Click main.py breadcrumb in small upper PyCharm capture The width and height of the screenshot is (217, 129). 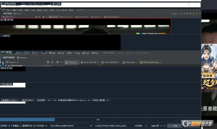click(x=18, y=14)
